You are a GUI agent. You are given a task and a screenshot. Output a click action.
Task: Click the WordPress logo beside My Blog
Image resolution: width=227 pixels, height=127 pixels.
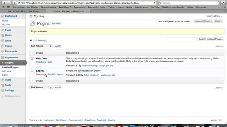coord(31,16)
